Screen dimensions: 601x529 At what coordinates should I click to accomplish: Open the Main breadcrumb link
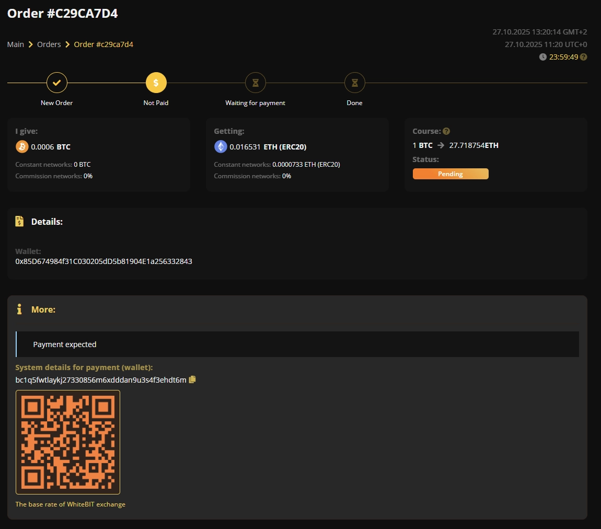pyautogui.click(x=15, y=44)
